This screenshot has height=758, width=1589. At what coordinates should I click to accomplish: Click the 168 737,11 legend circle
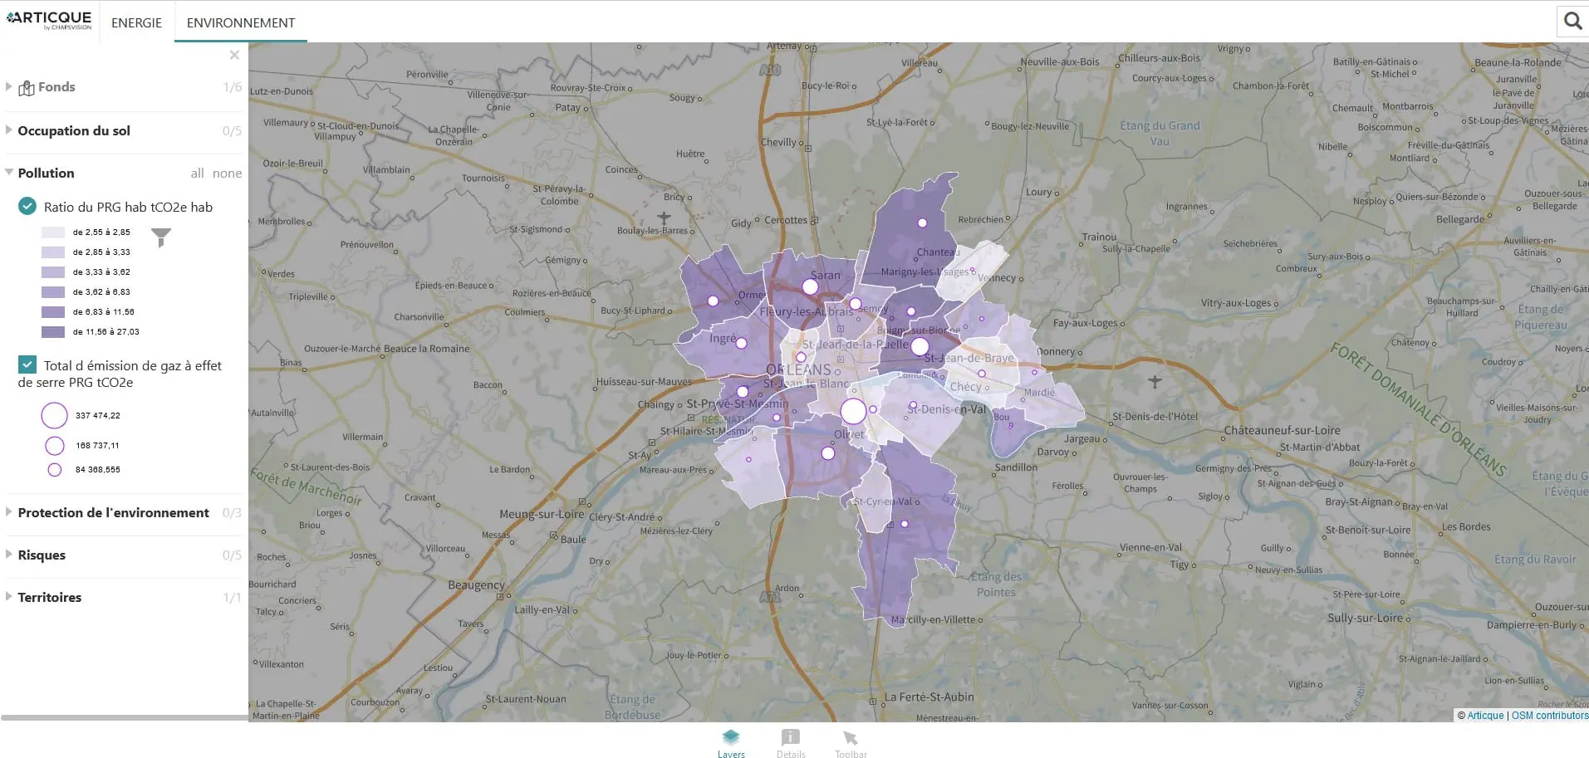pyautogui.click(x=55, y=446)
